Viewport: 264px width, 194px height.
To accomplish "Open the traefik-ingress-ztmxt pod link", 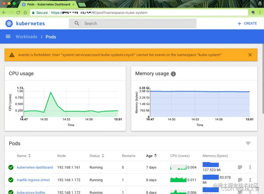I will tap(33, 180).
